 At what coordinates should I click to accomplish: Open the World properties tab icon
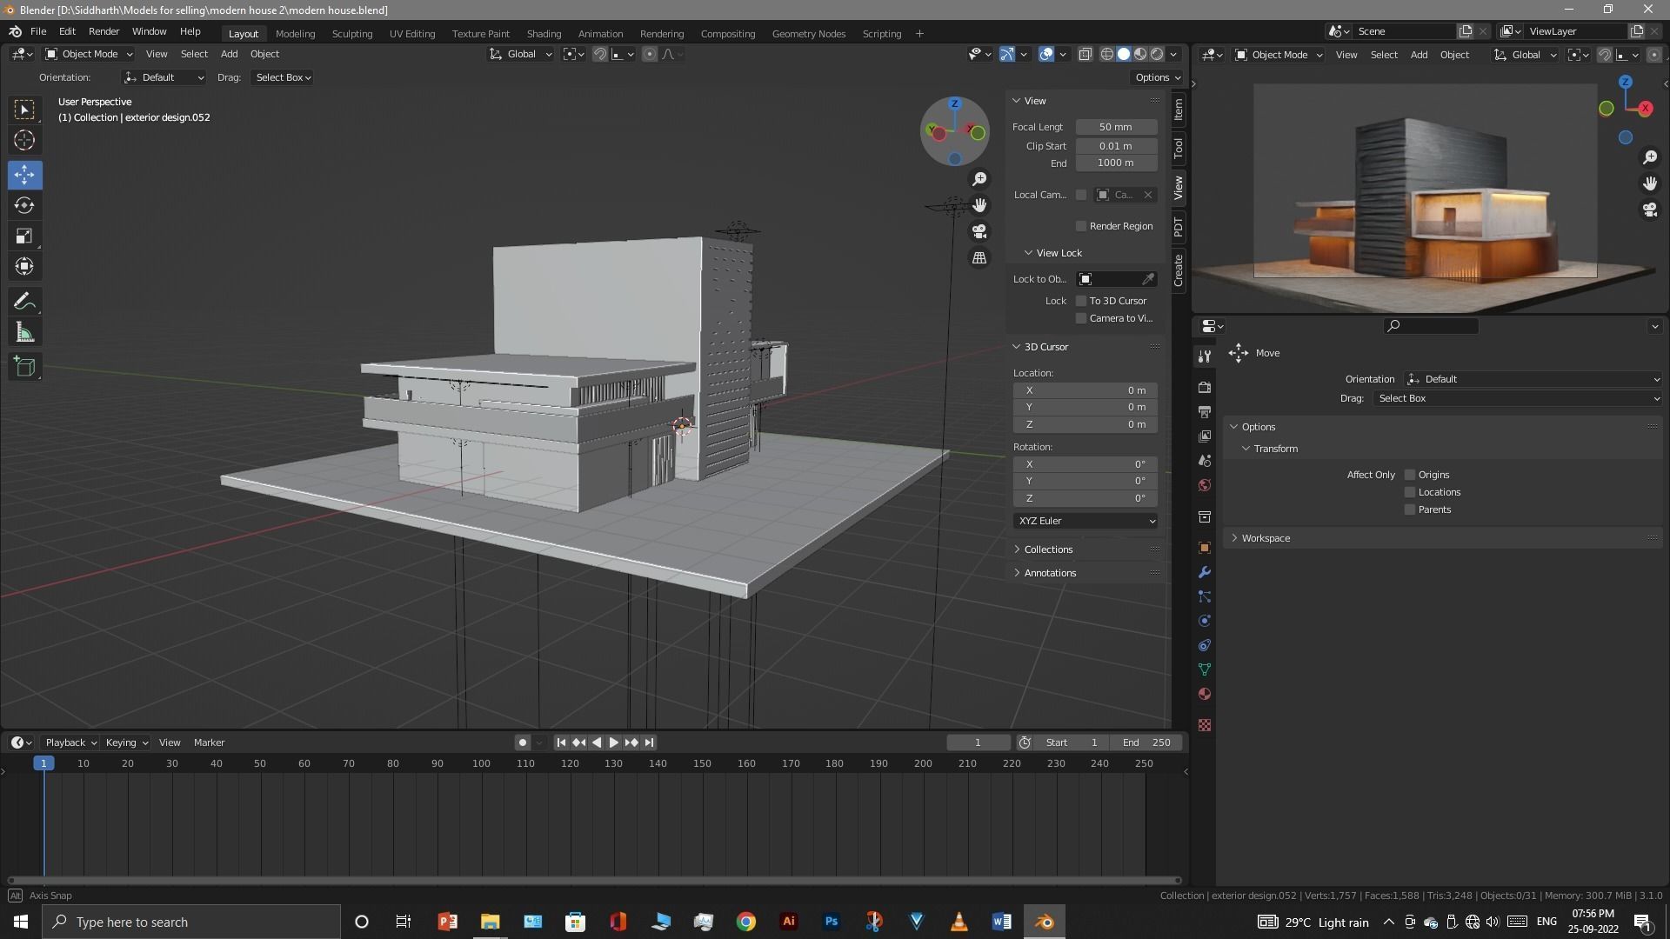pos(1205,485)
